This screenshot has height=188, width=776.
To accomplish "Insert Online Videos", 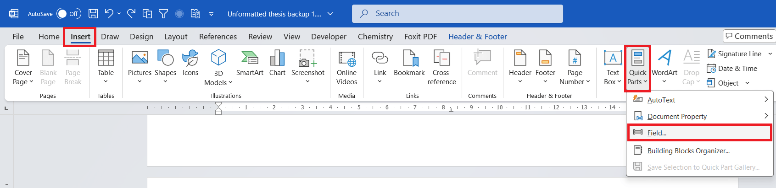I will (346, 68).
